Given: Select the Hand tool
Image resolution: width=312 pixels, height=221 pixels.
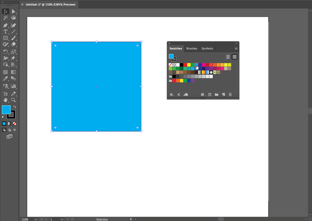Looking at the screenshot, I should (x=5, y=99).
